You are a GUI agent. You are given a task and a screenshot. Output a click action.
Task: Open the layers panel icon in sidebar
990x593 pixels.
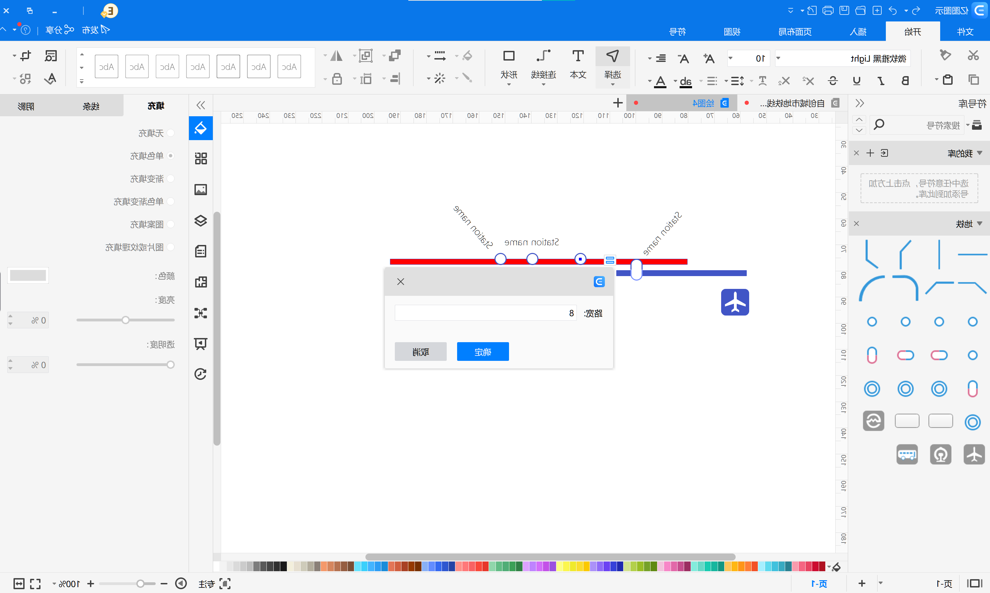[201, 221]
